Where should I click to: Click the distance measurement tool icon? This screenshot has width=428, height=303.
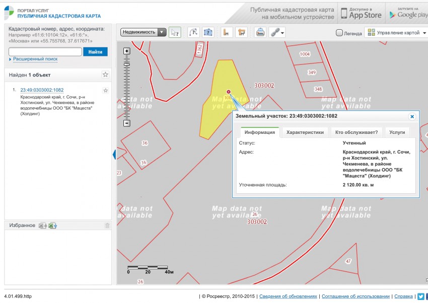[227, 33]
